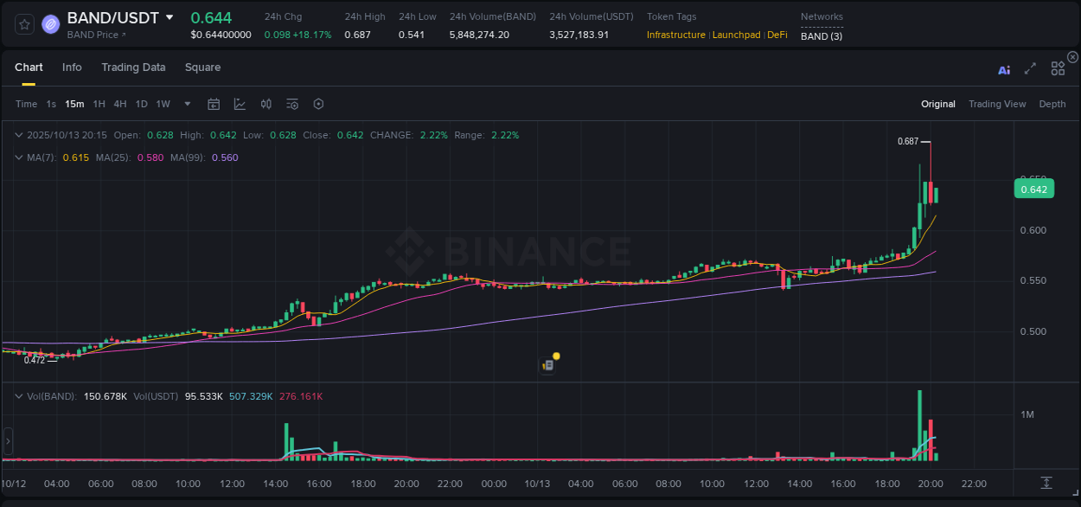The image size is (1081, 507).
Task: Select the 1D timeframe interval
Action: point(140,103)
